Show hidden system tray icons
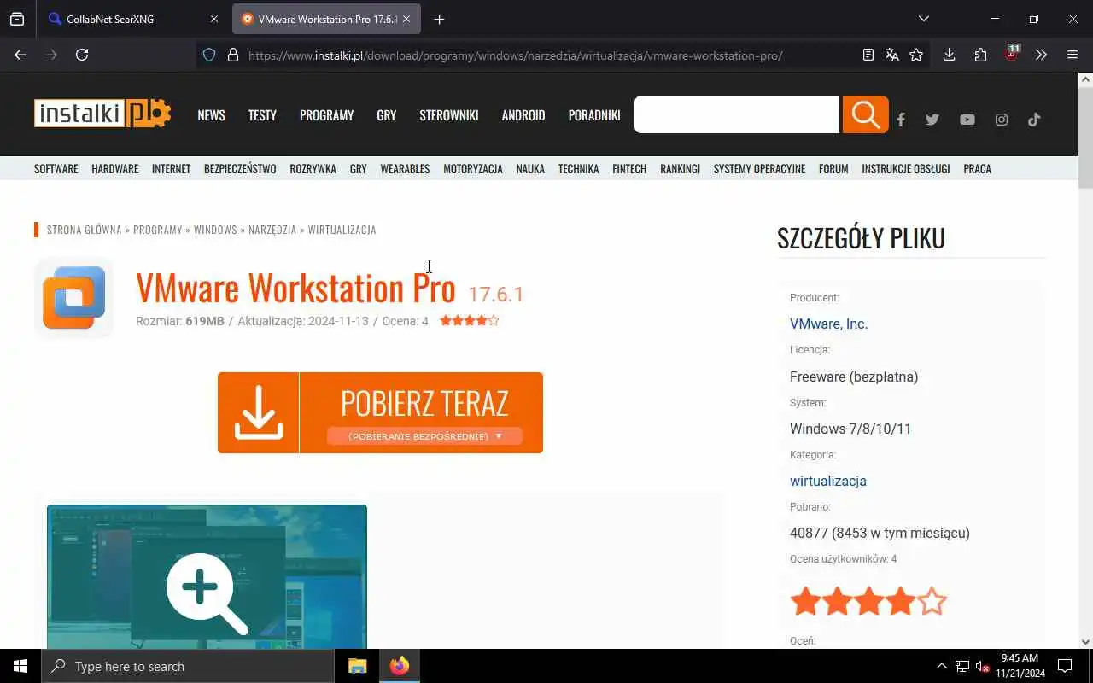Screen dimensions: 1093x683 [941, 666]
